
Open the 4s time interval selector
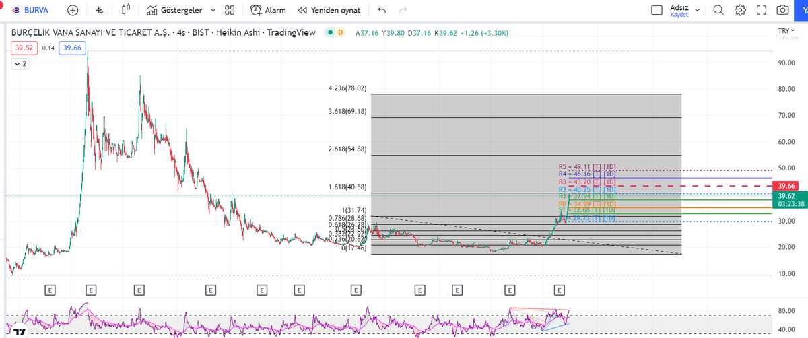[x=100, y=10]
